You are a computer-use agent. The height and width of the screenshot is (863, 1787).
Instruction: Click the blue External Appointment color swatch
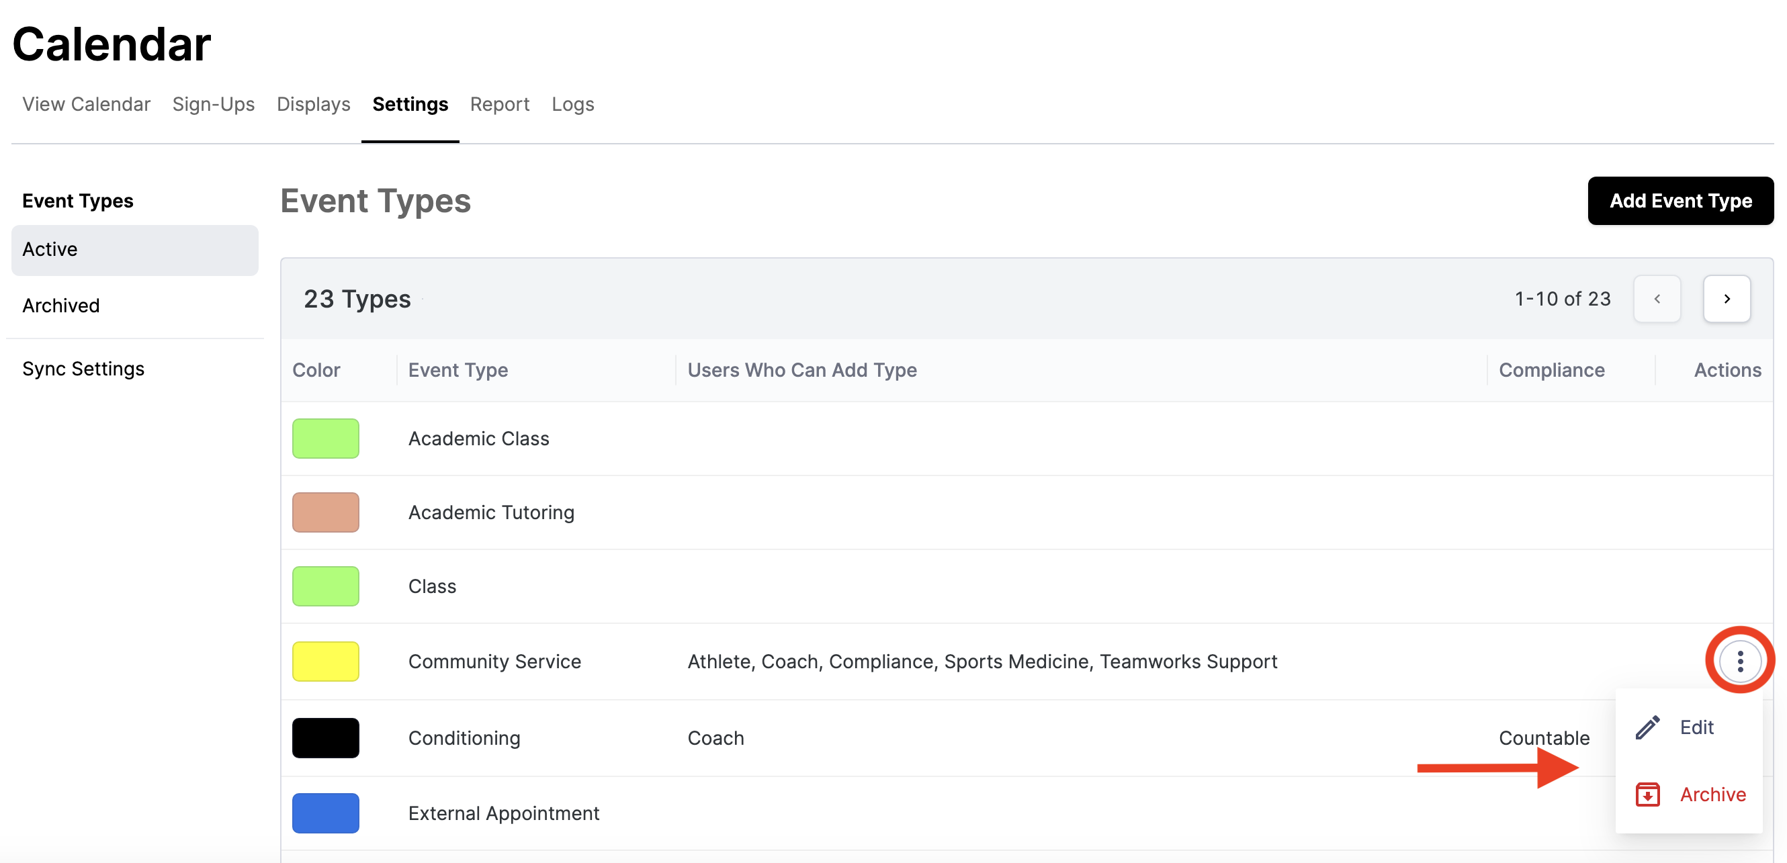click(325, 813)
